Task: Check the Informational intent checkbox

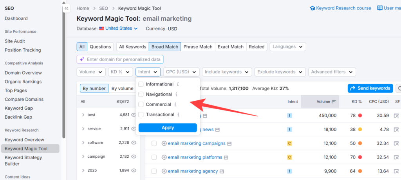Action: point(141,84)
